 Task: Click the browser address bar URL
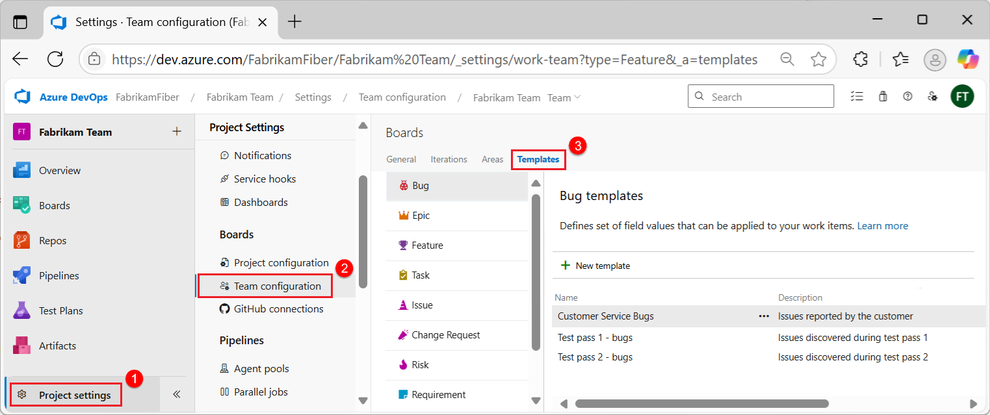point(434,59)
